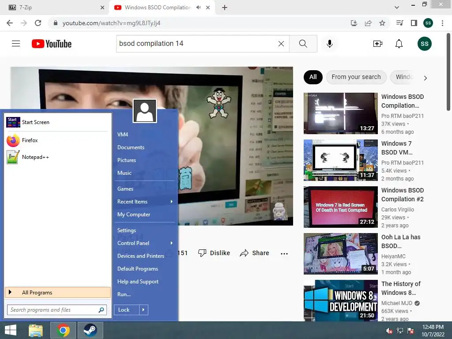Share this page from address bar

(368, 23)
